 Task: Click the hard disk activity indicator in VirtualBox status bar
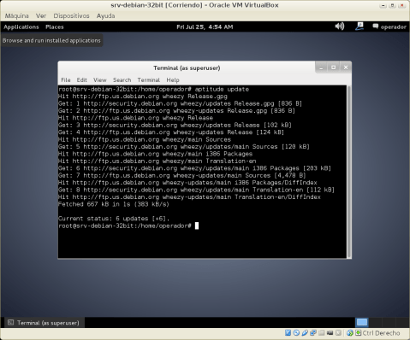(x=288, y=332)
